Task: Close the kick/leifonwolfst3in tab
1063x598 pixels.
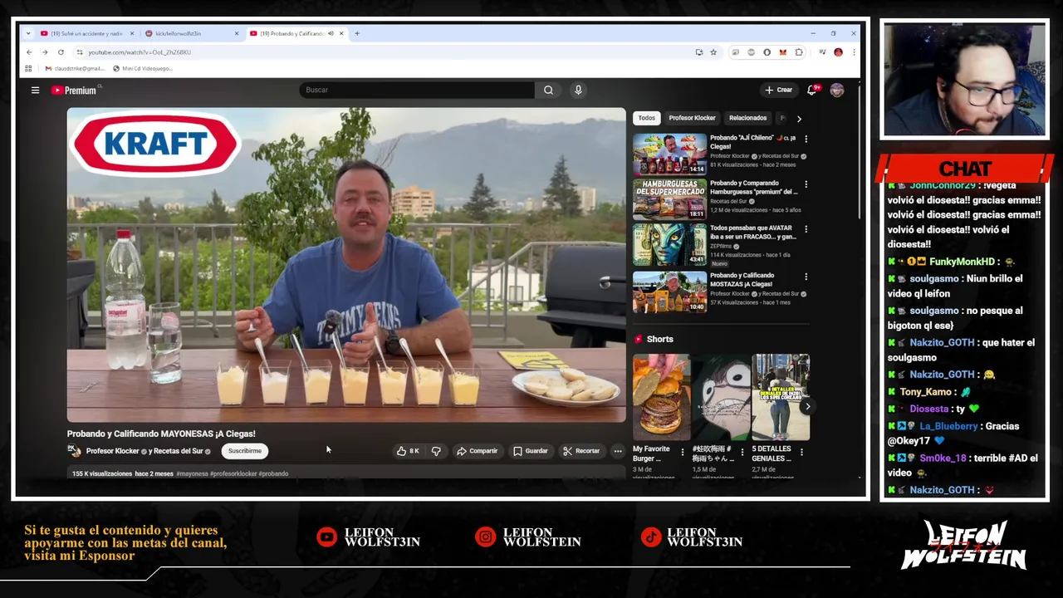Action: click(x=236, y=33)
